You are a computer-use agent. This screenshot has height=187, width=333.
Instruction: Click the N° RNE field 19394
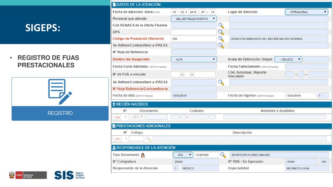click(301, 162)
